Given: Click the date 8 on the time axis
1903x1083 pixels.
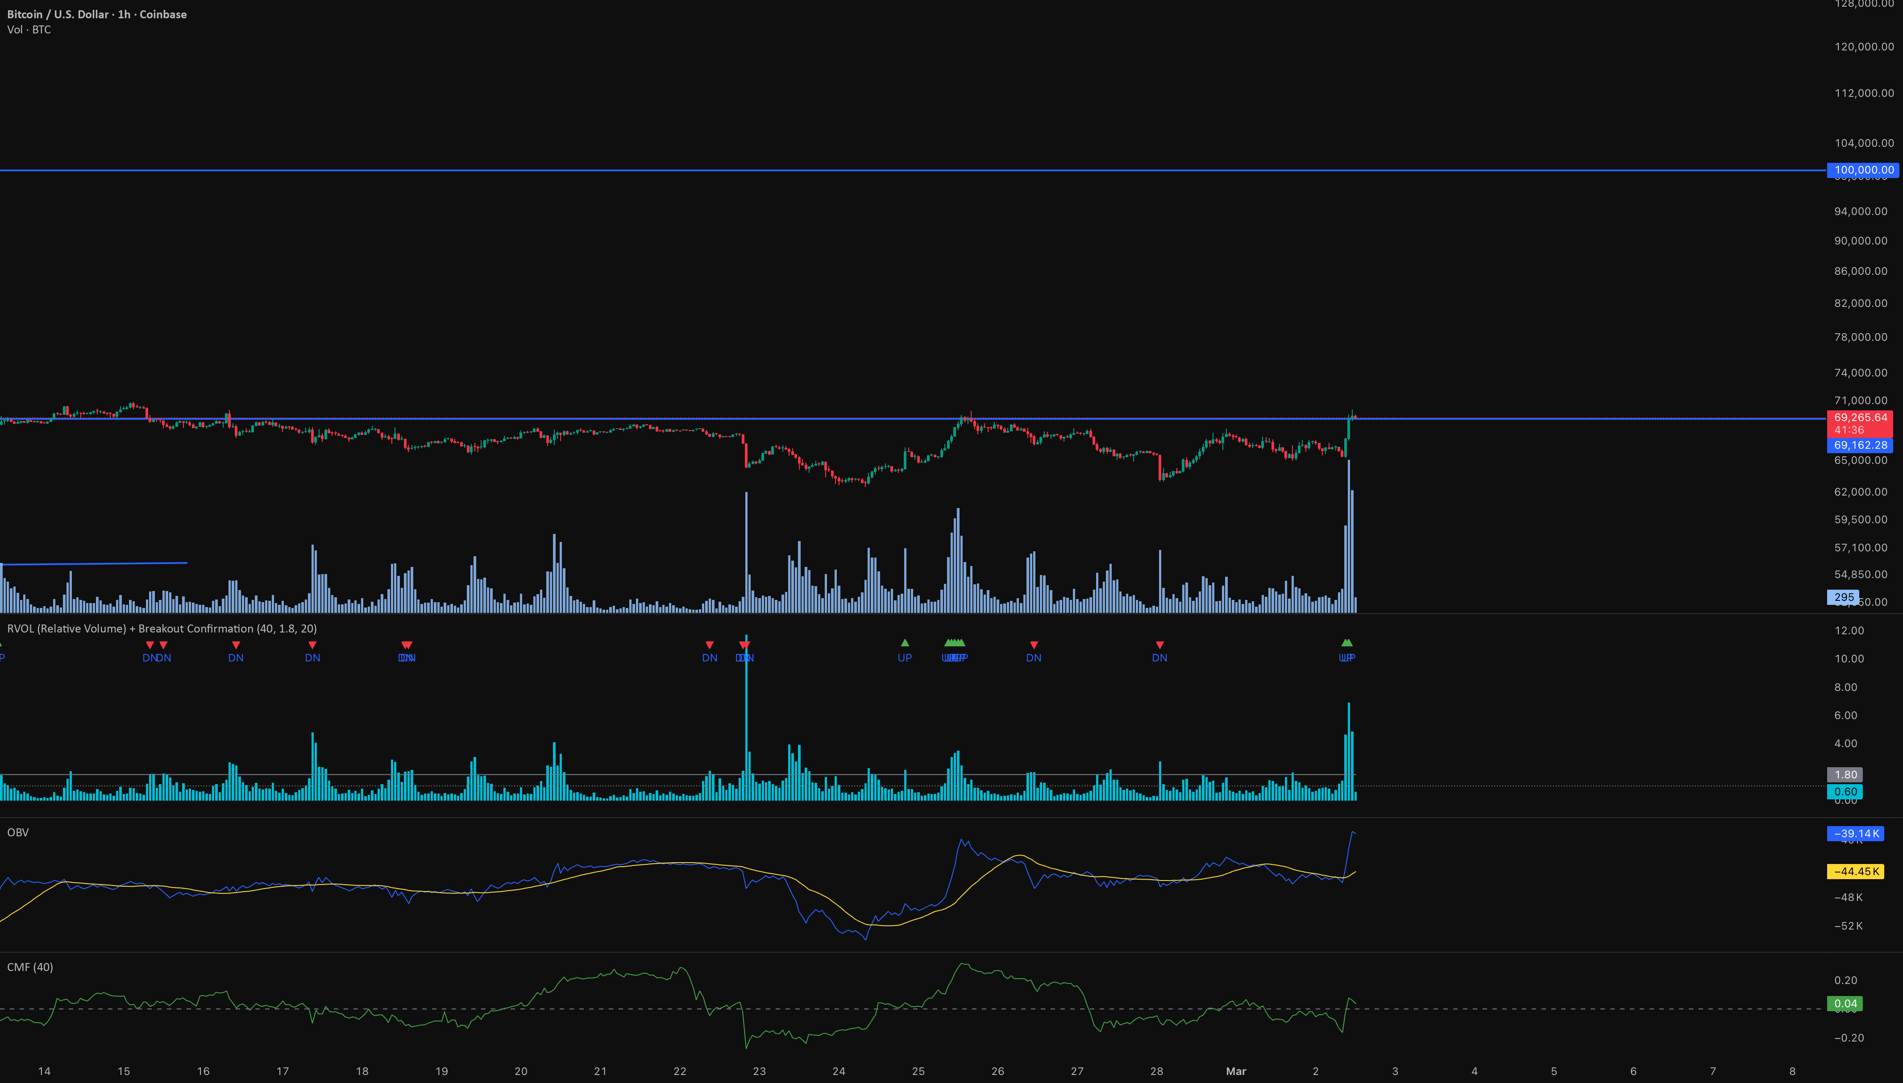Looking at the screenshot, I should coord(1792,1071).
